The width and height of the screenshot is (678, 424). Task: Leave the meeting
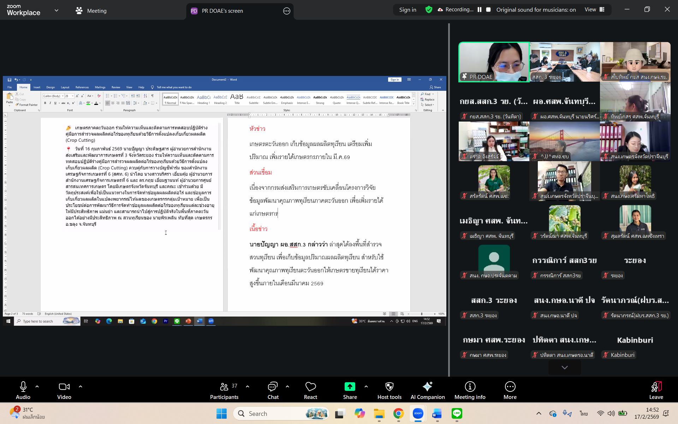click(656, 390)
